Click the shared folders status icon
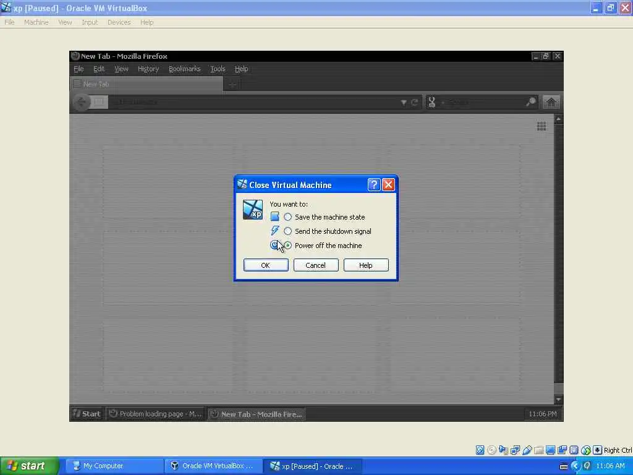Viewport: 633px width, 475px height. click(538, 450)
